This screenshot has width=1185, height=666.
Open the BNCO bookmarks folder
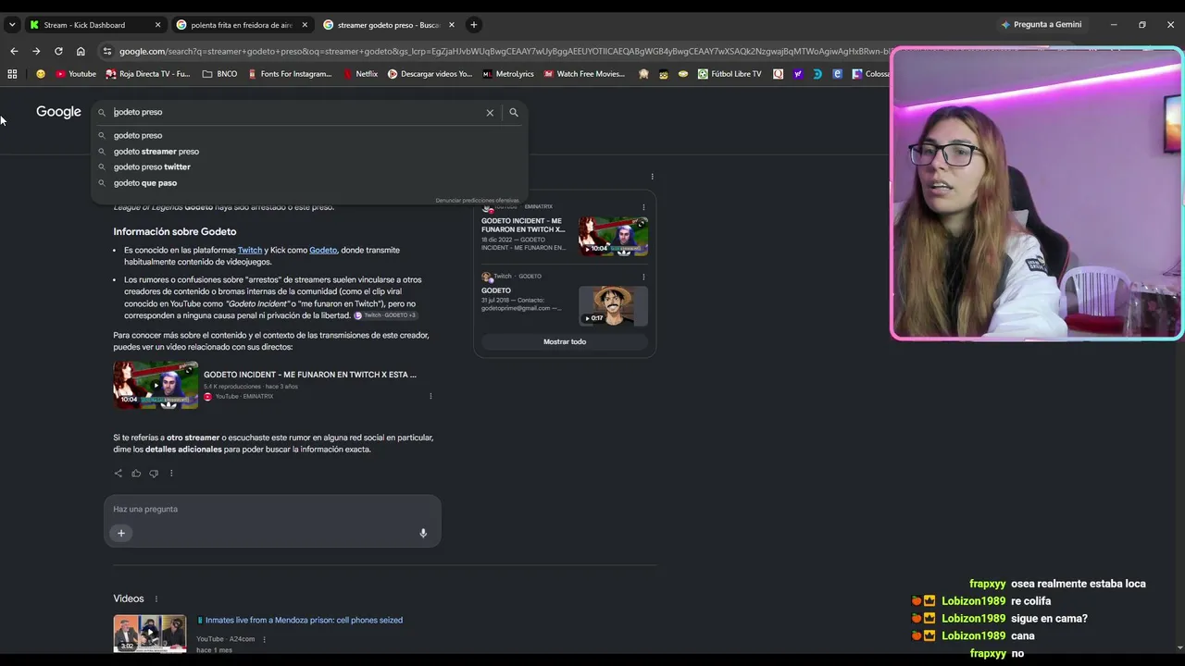[220, 74]
